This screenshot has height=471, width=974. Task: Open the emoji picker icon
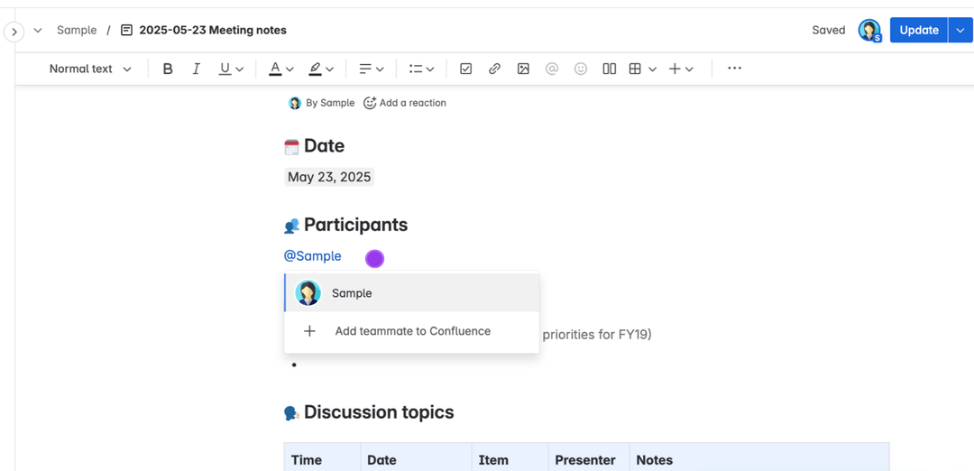point(581,69)
